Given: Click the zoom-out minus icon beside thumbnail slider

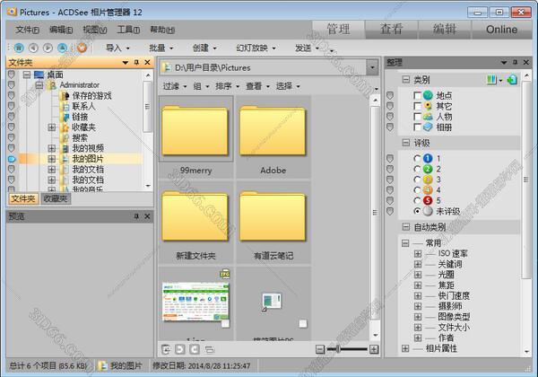Looking at the screenshot, I should (x=320, y=348).
